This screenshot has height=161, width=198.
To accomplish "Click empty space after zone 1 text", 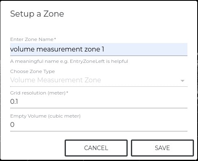I will (146, 49).
